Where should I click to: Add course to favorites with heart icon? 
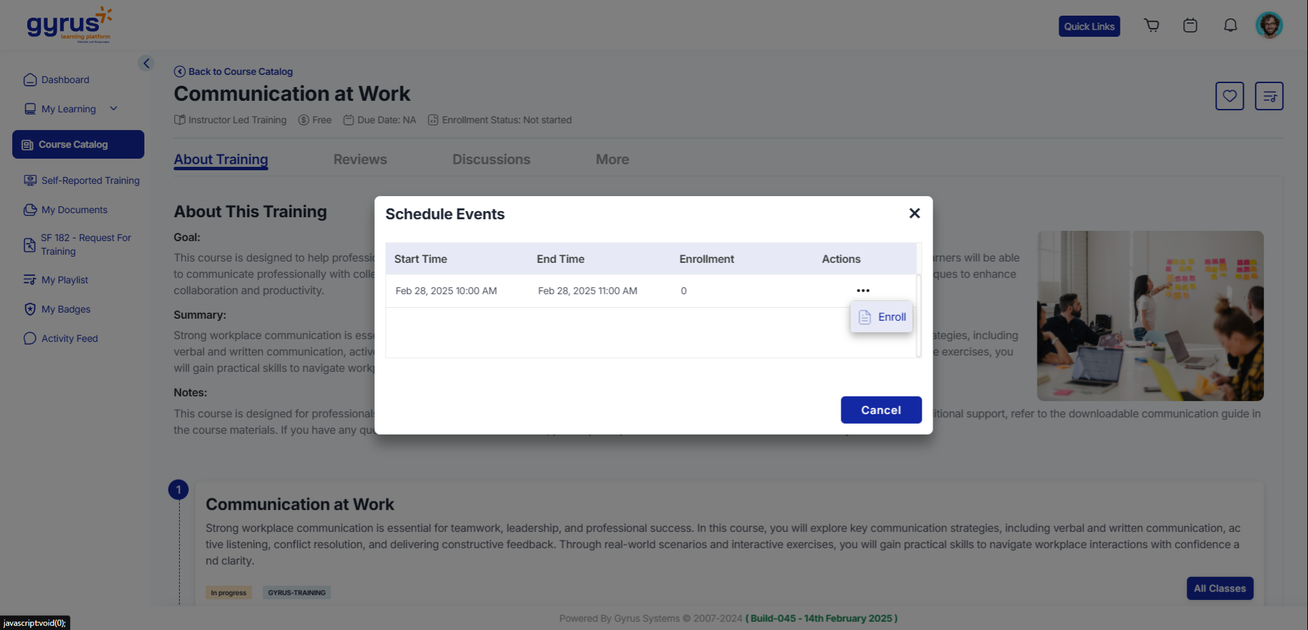1229,96
